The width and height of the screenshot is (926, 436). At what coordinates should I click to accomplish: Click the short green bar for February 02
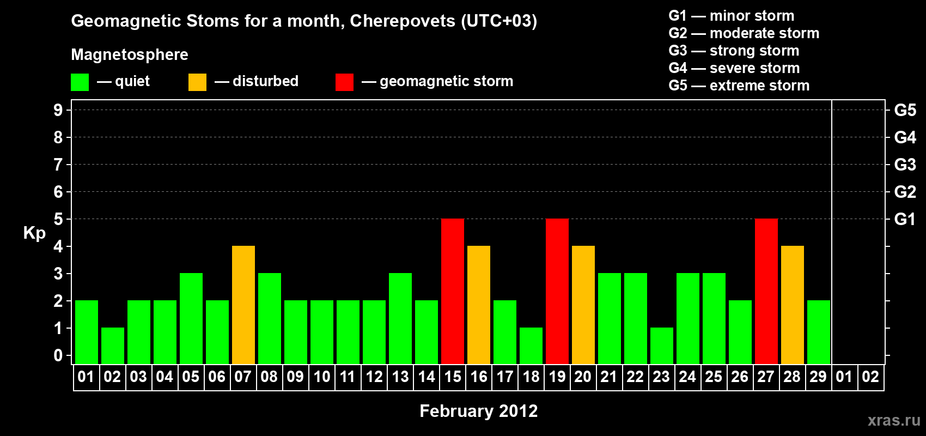[113, 346]
